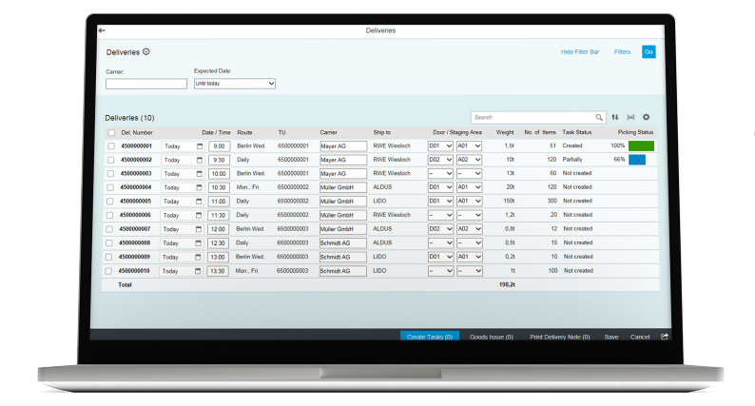Viewport: 755px width, 406px height.
Task: Open staging area dropdown for delivery 4500000001
Action: click(x=470, y=145)
